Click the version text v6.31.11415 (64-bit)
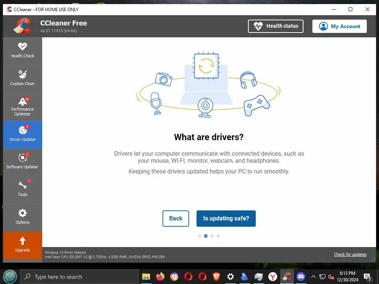The image size is (379, 284). tap(58, 31)
